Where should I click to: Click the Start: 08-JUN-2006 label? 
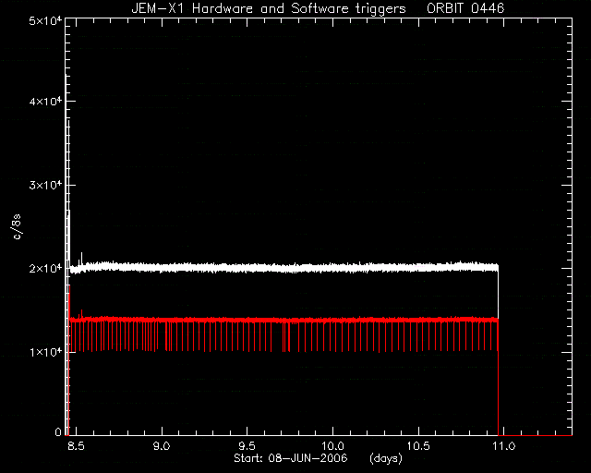[290, 458]
